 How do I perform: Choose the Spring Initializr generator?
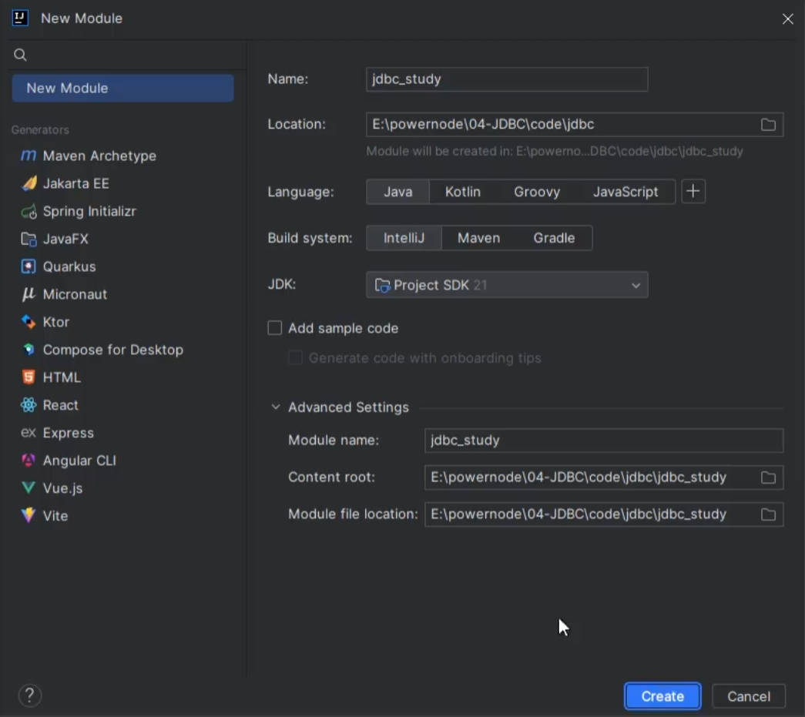pyautogui.click(x=89, y=211)
